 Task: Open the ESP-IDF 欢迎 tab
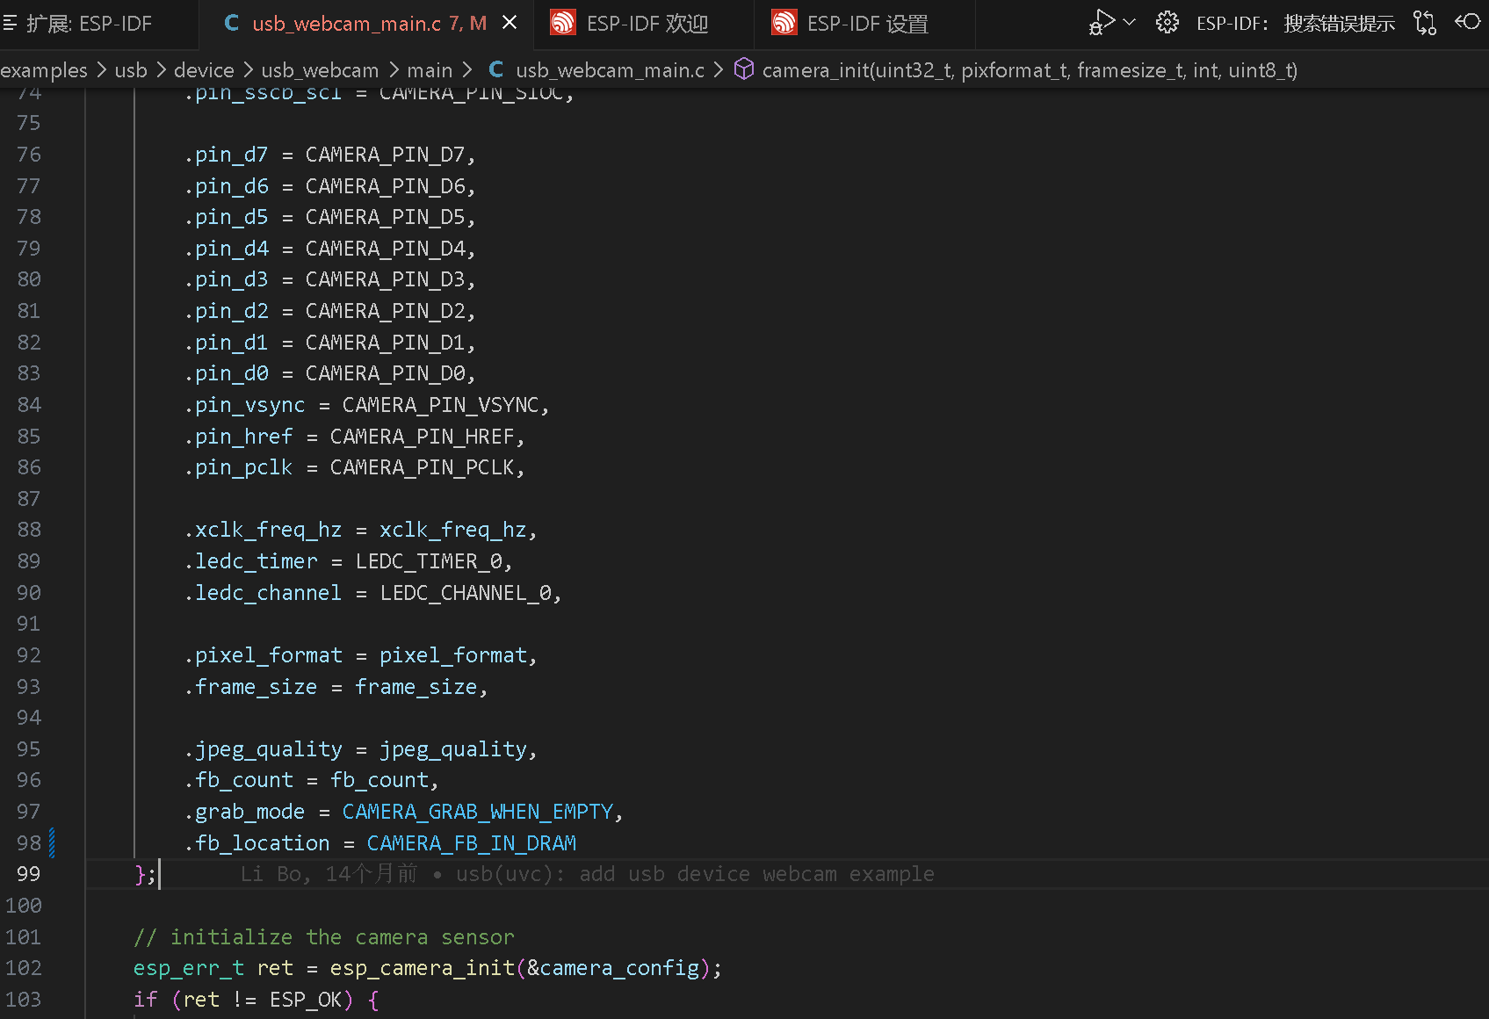(643, 24)
